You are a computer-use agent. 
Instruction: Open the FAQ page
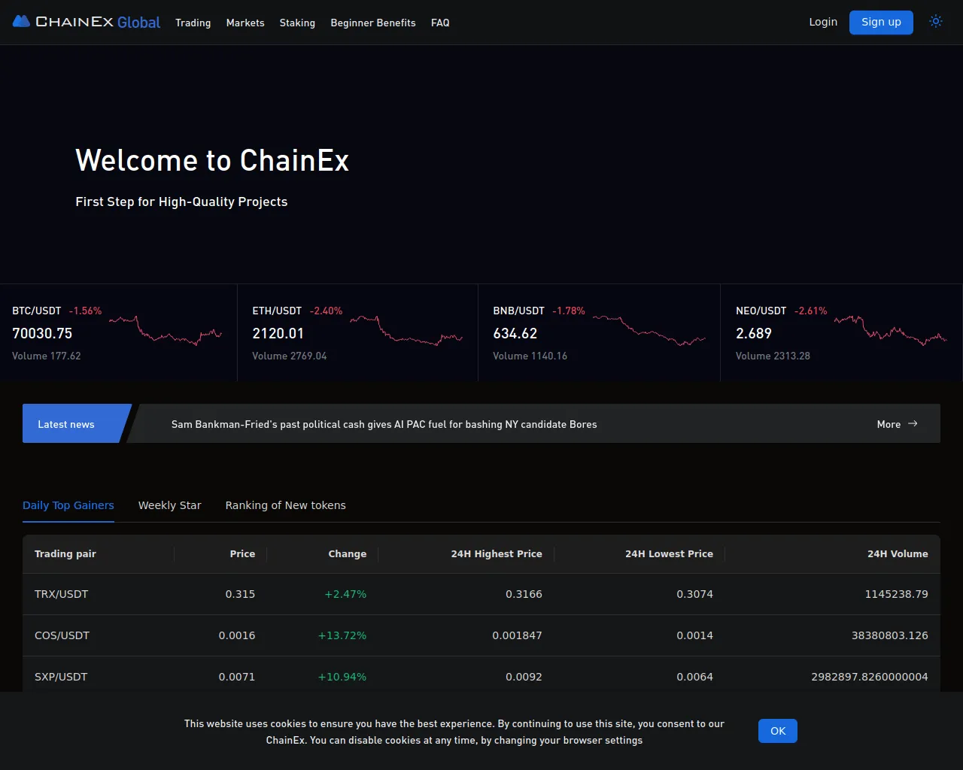tap(440, 23)
